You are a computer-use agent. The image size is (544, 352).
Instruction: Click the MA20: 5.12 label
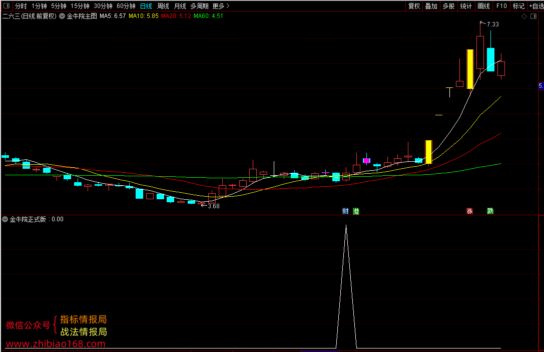point(176,16)
